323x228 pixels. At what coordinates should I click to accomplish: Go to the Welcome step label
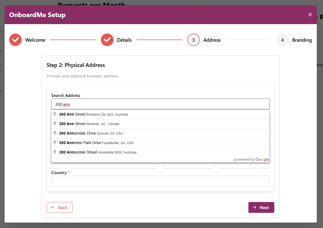(35, 40)
